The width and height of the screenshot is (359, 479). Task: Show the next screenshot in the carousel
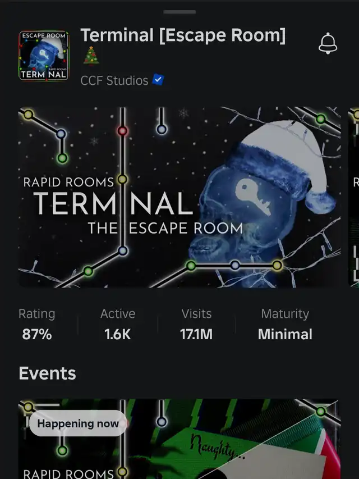pyautogui.click(x=354, y=197)
